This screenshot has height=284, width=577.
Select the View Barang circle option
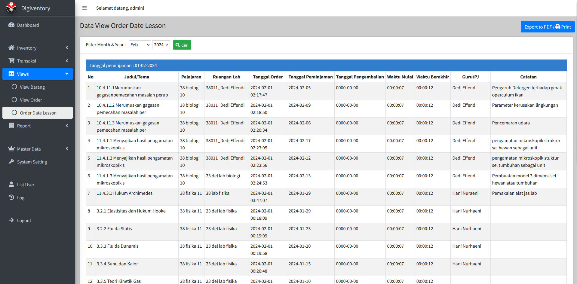click(14, 87)
